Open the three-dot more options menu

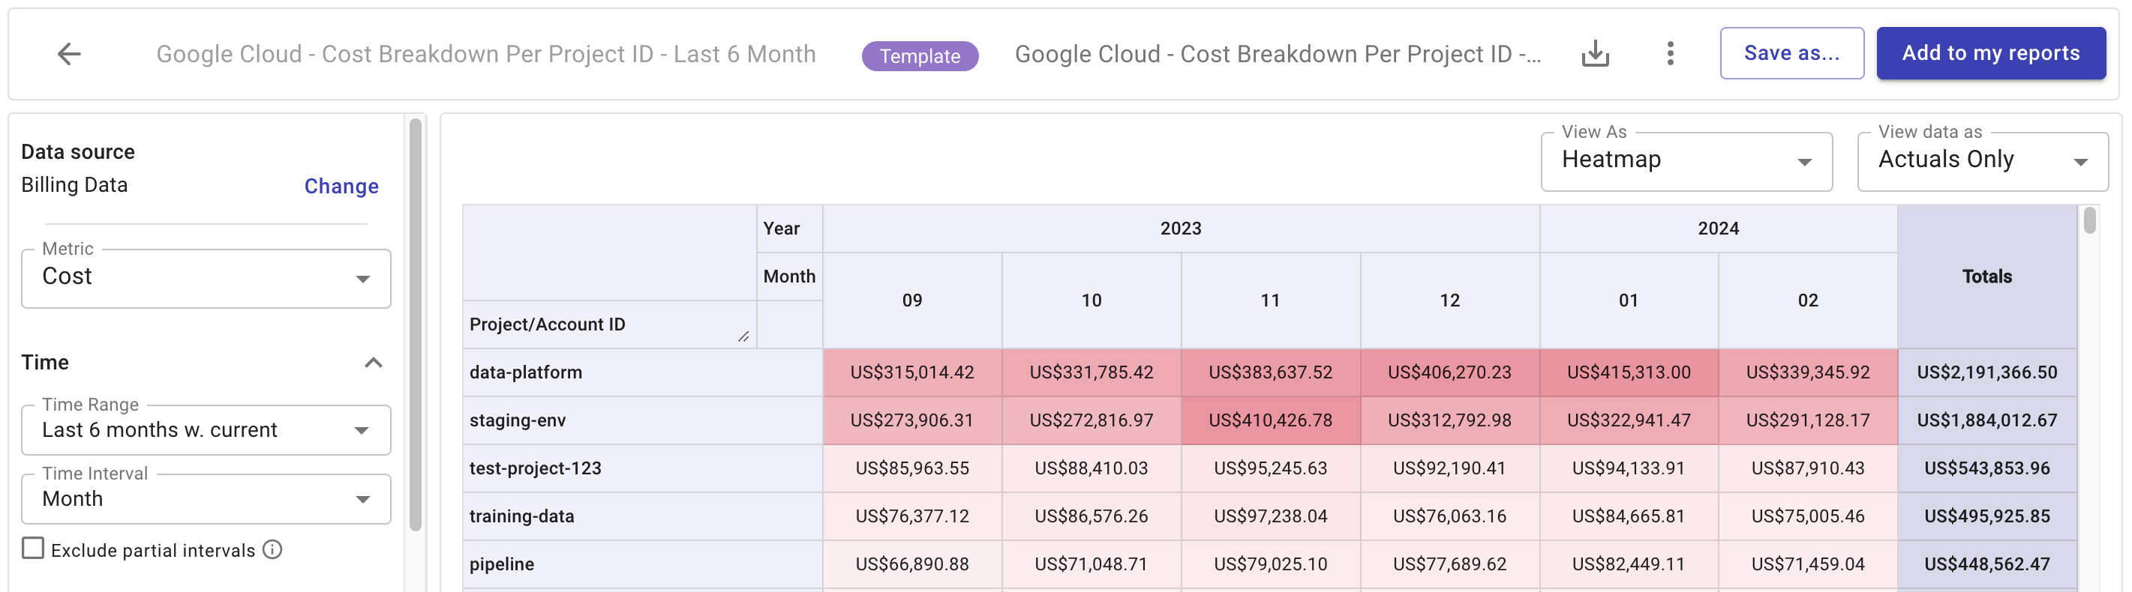coord(1670,54)
